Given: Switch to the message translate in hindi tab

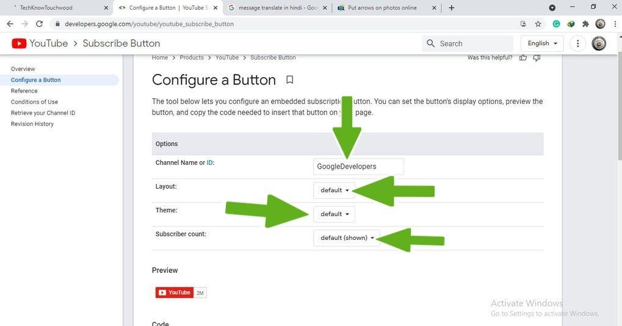Looking at the screenshot, I should (278, 7).
